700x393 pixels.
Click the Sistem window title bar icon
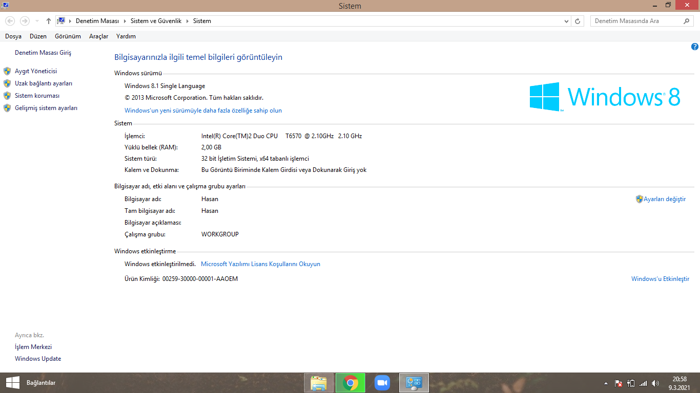coord(5,5)
